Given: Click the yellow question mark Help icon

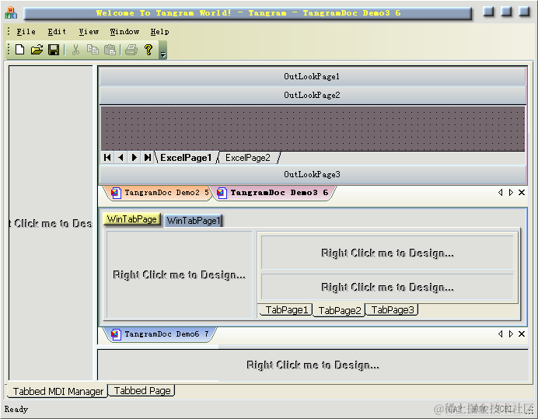Looking at the screenshot, I should pos(148,50).
